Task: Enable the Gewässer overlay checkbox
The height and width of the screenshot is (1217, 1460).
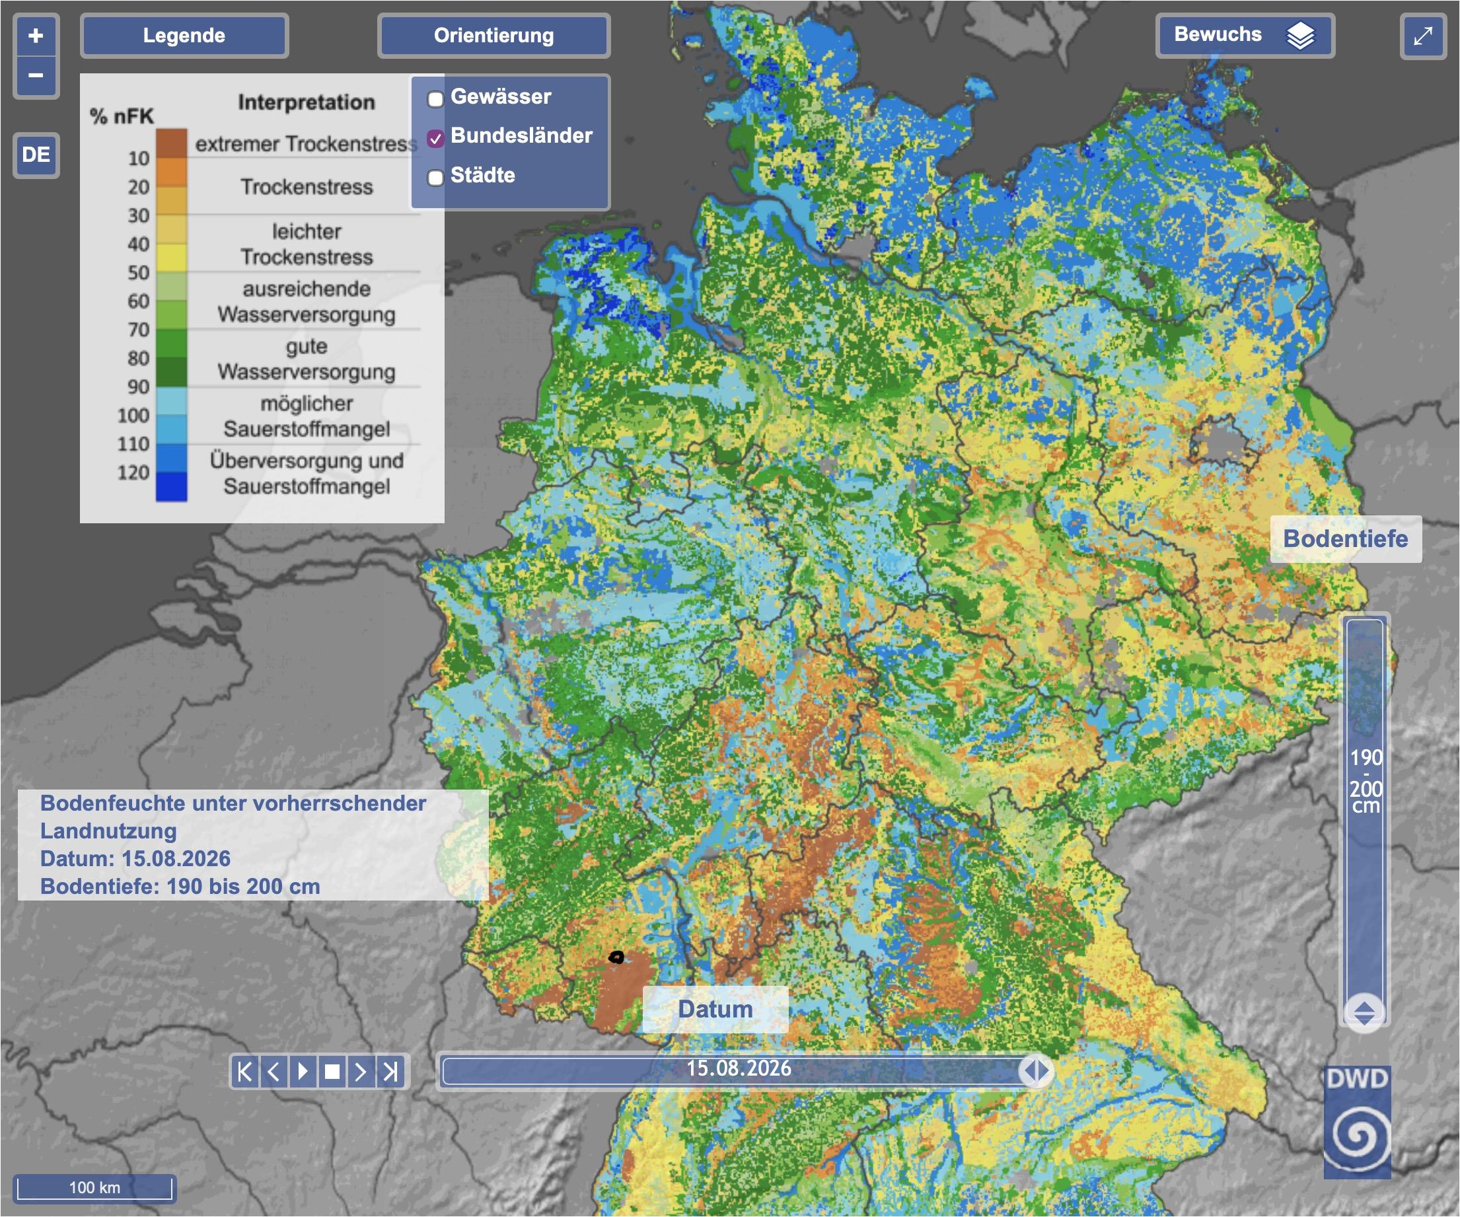Action: [x=435, y=98]
